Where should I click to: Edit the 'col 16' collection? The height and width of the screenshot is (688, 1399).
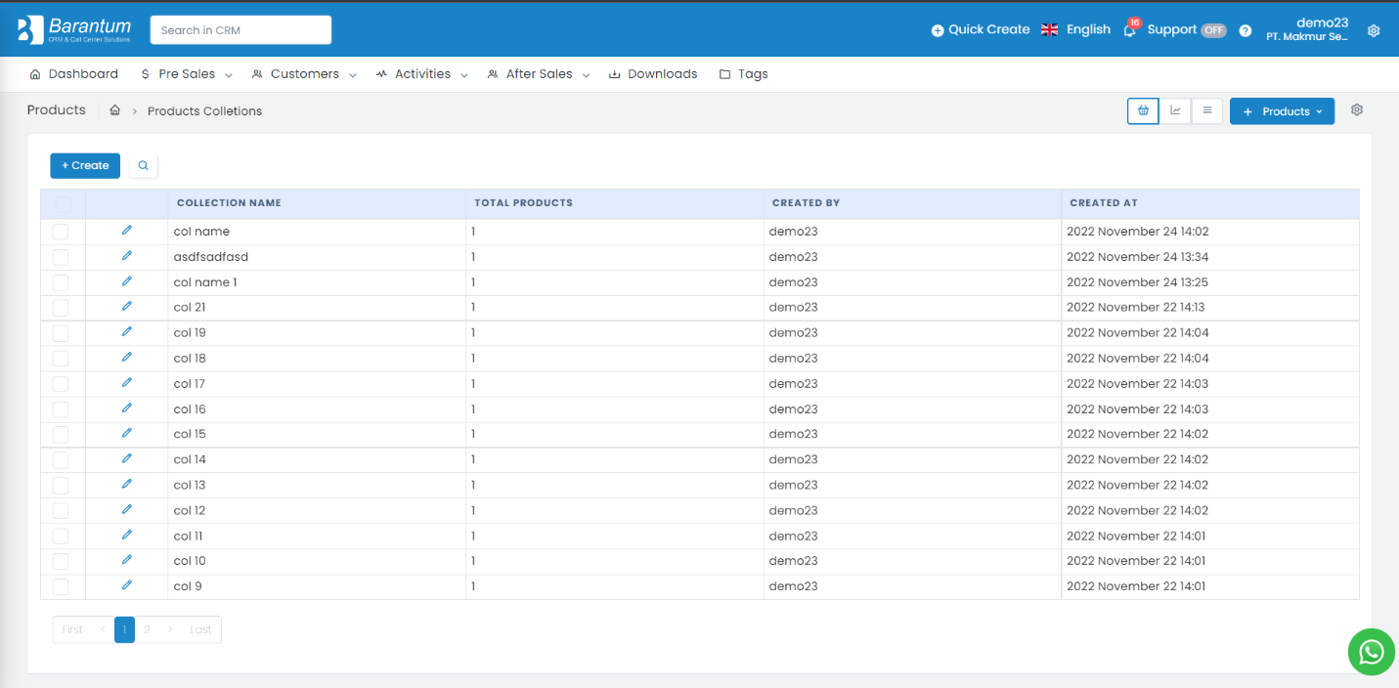point(126,408)
